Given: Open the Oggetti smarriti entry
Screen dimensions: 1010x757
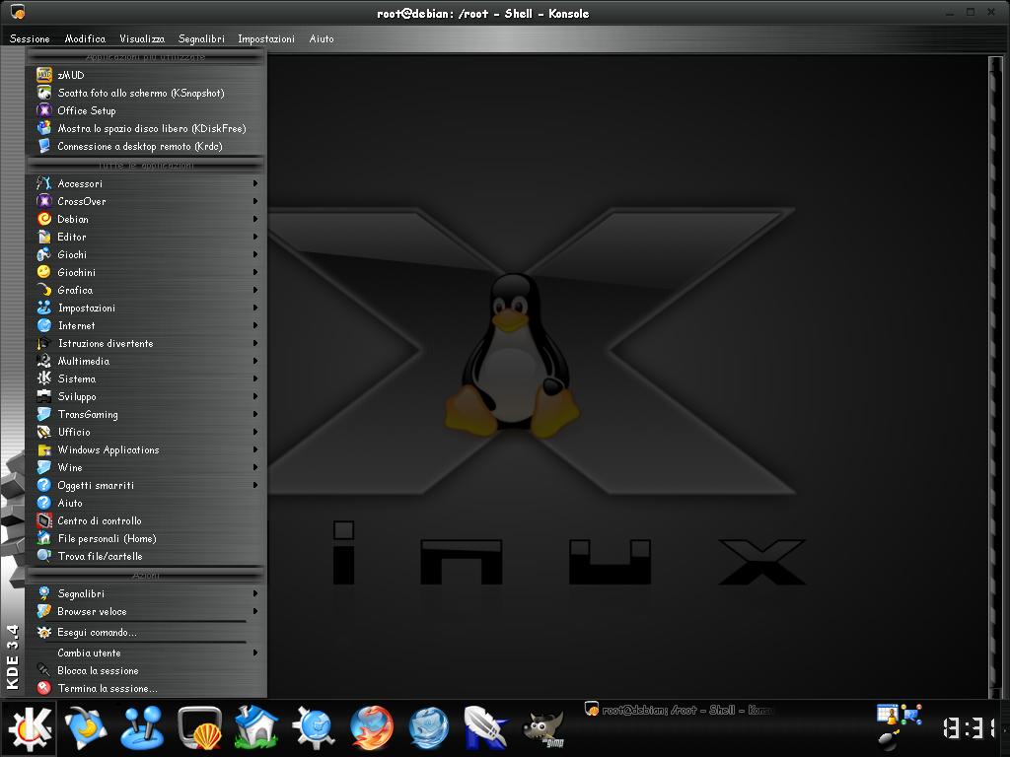Looking at the screenshot, I should click(x=146, y=485).
